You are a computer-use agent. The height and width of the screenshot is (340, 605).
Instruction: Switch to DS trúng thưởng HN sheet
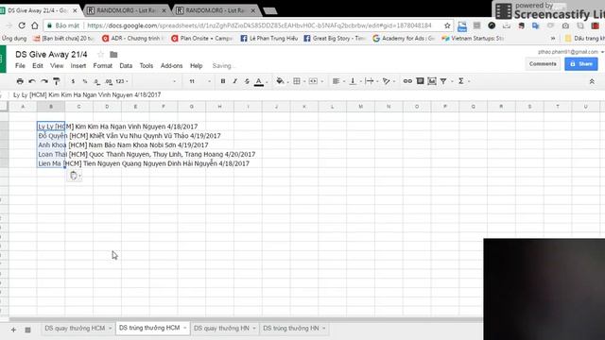pos(291,328)
